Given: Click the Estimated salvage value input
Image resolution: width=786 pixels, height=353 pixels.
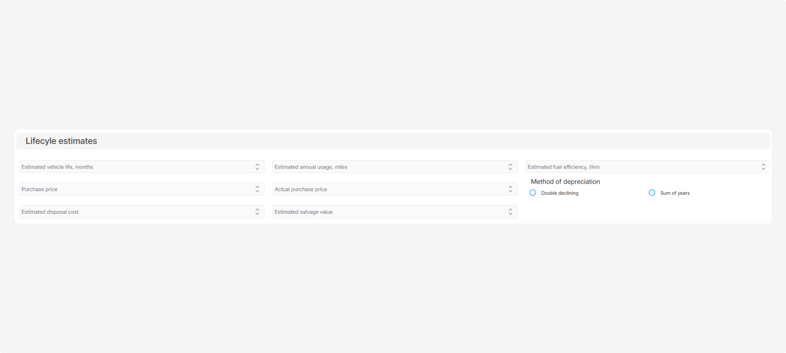Looking at the screenshot, I should [x=388, y=212].
